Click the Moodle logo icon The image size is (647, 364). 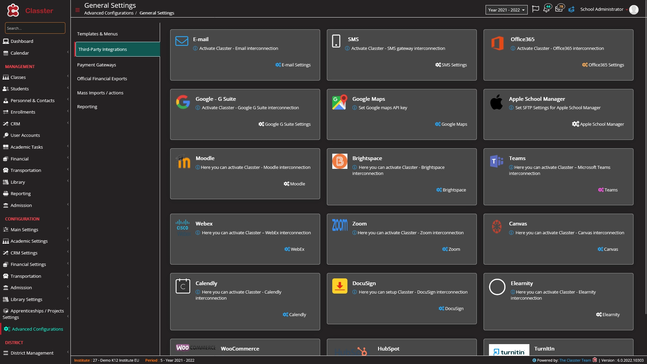(x=183, y=161)
